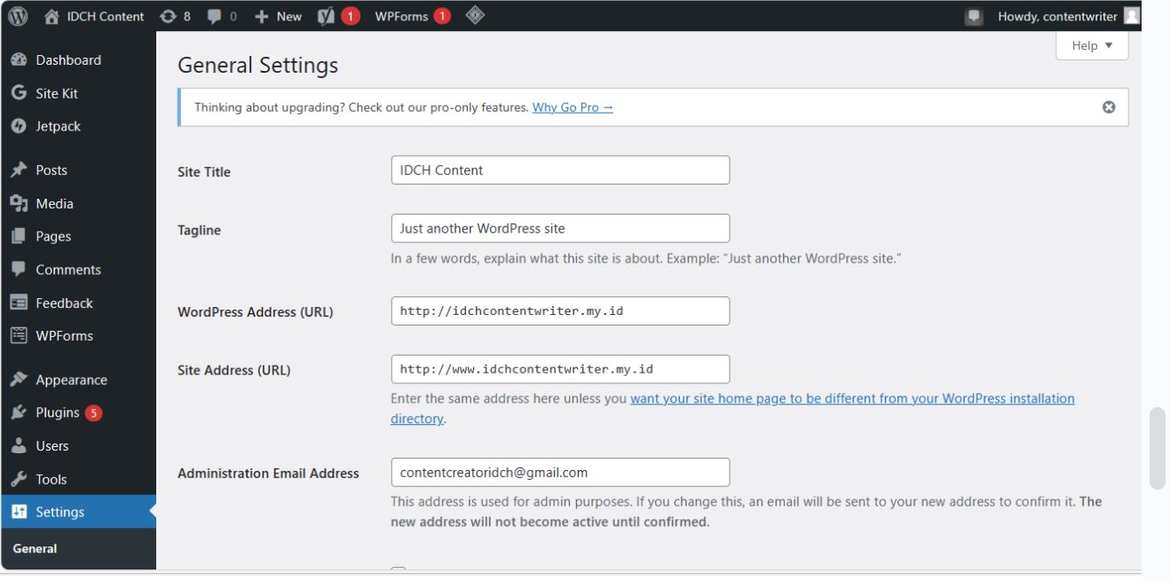The image size is (1170, 581).
Task: Open updates via the refresh icon showing 8
Action: click(173, 15)
